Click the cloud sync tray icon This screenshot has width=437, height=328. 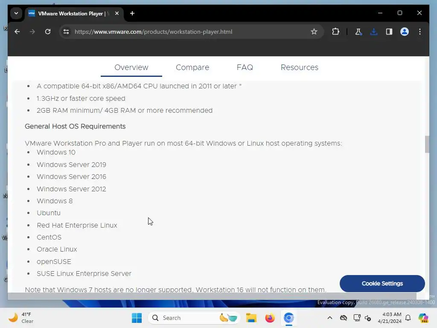point(344,318)
